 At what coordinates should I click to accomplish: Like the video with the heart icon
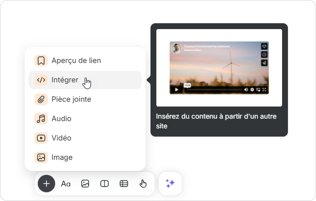(264, 46)
